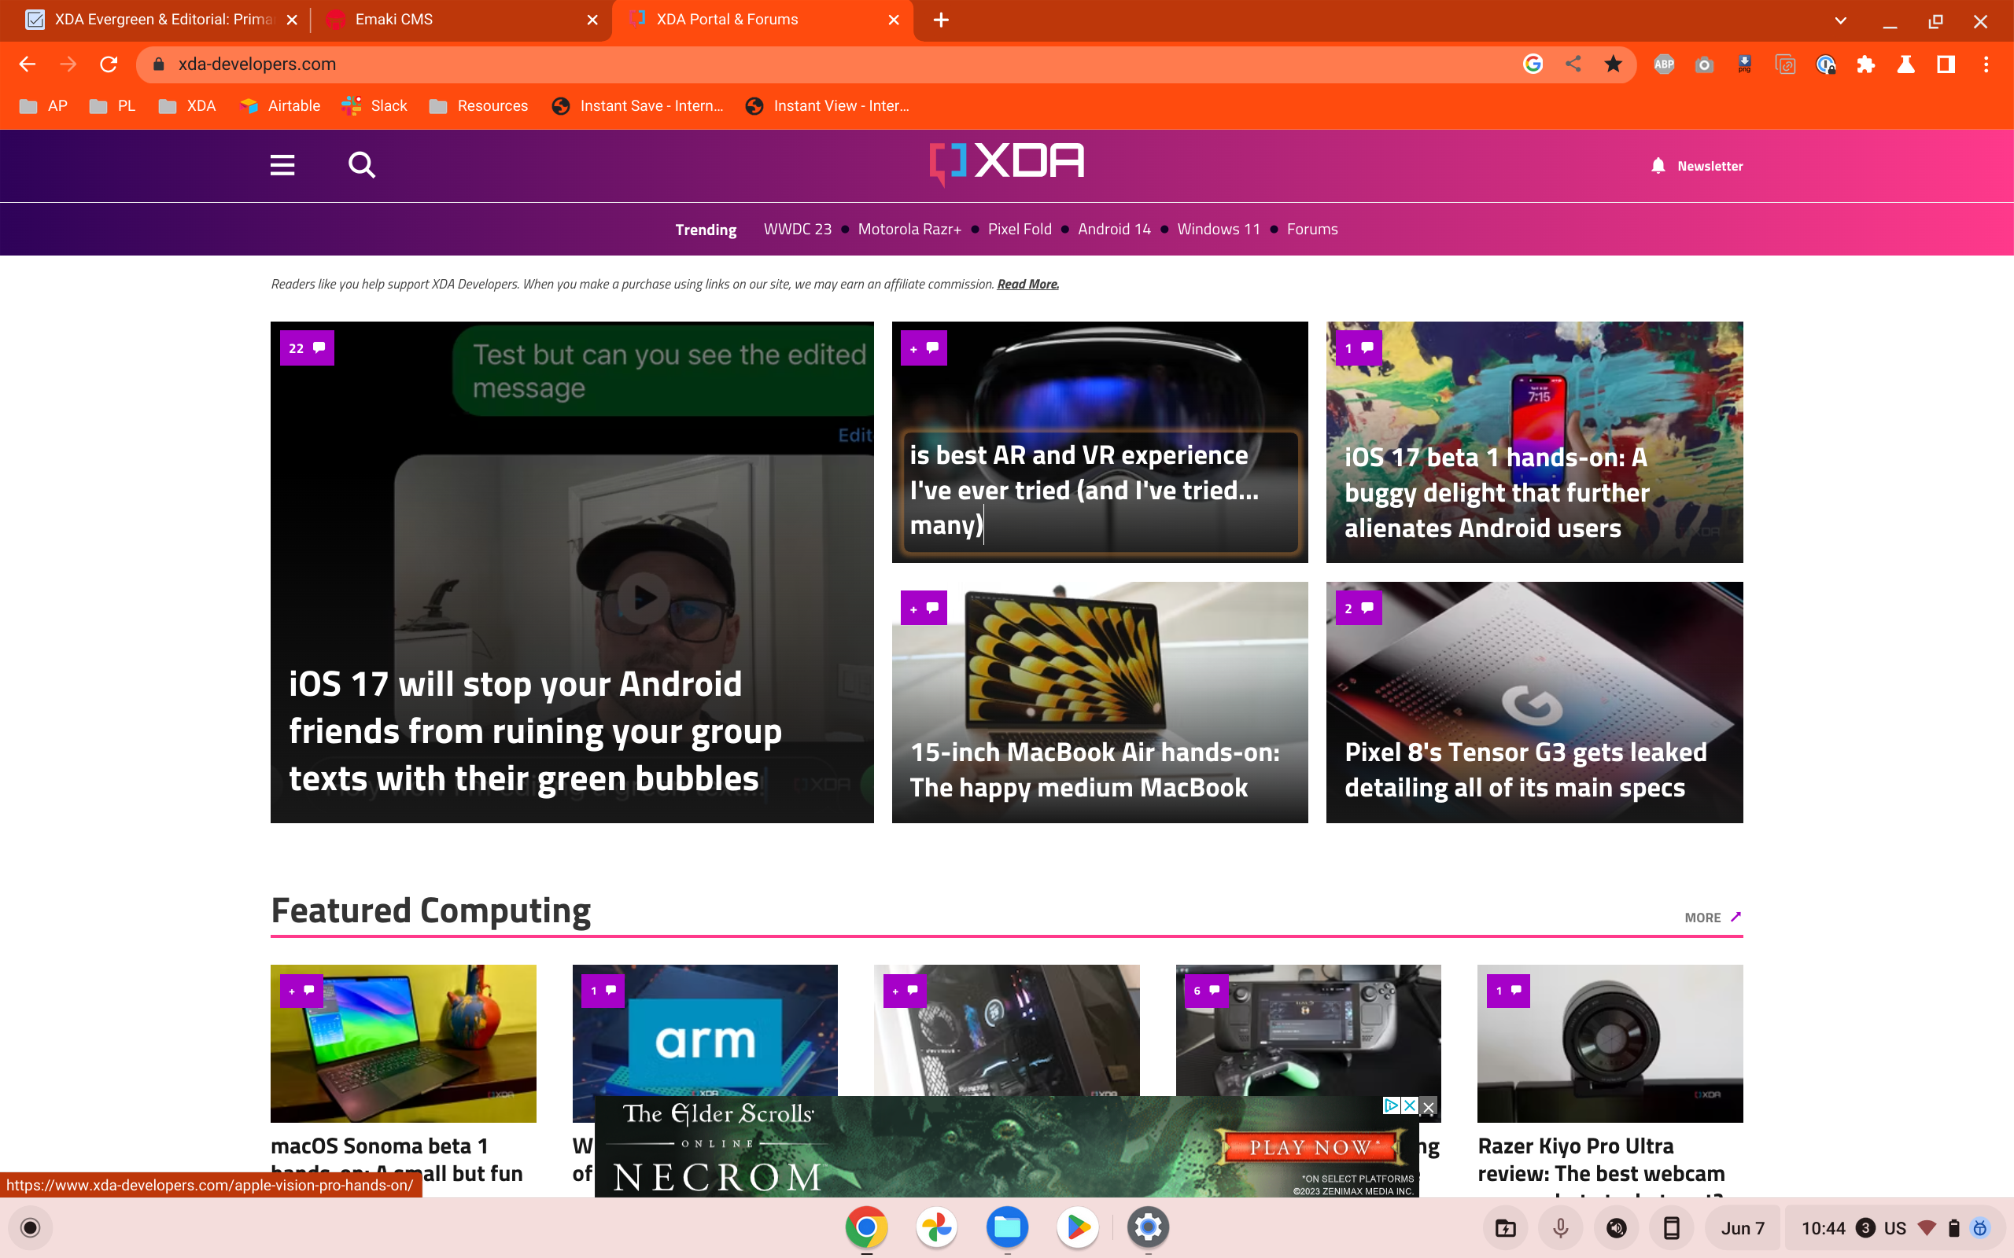Open a new browser tab

click(x=941, y=20)
